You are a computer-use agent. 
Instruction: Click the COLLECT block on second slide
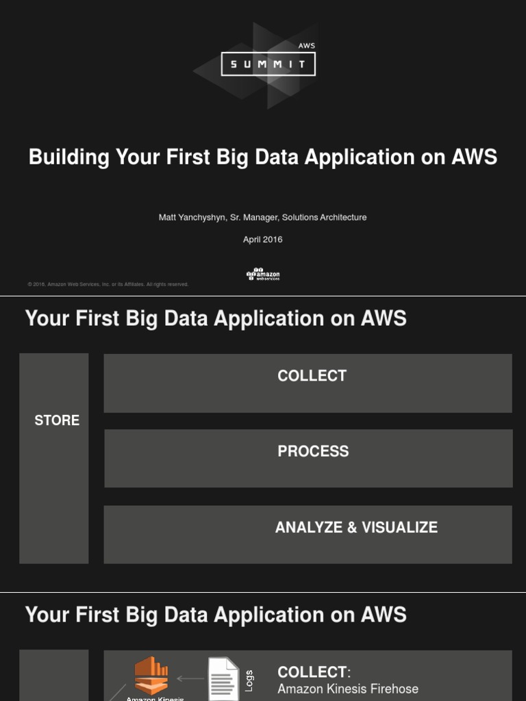(x=308, y=383)
